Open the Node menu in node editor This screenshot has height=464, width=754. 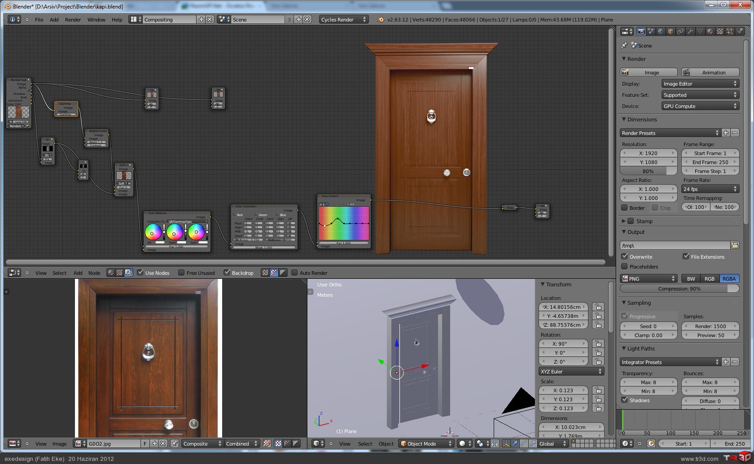(x=94, y=273)
